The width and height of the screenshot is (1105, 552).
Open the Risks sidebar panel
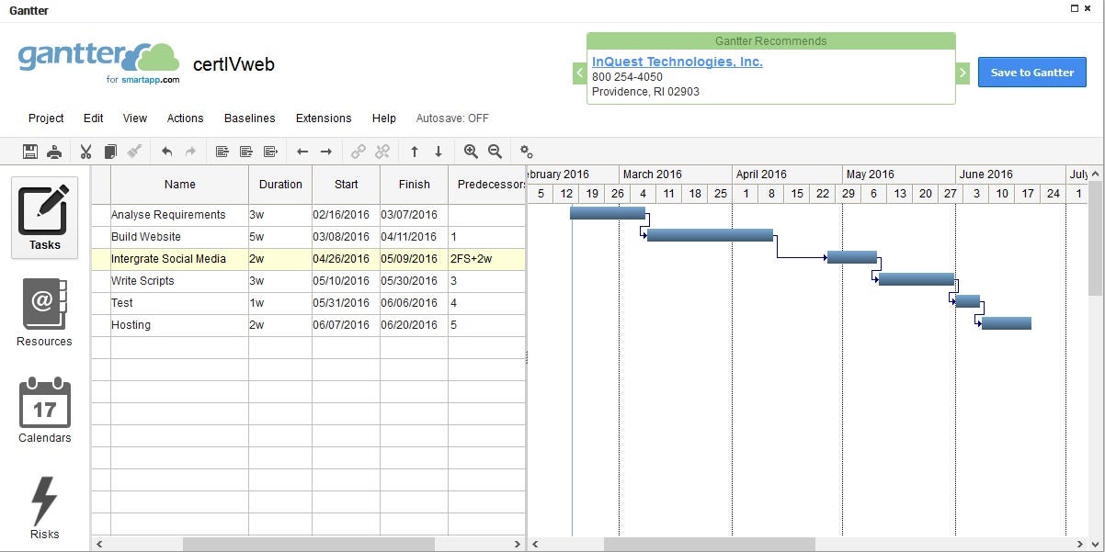point(44,507)
